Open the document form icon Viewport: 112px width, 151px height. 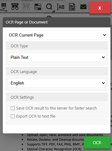(72, 7)
